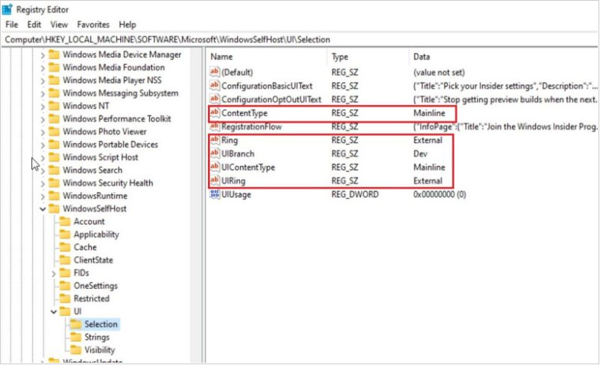600x365 pixels.
Task: Click the WindowsSelfHost folder icon
Action: pos(54,209)
